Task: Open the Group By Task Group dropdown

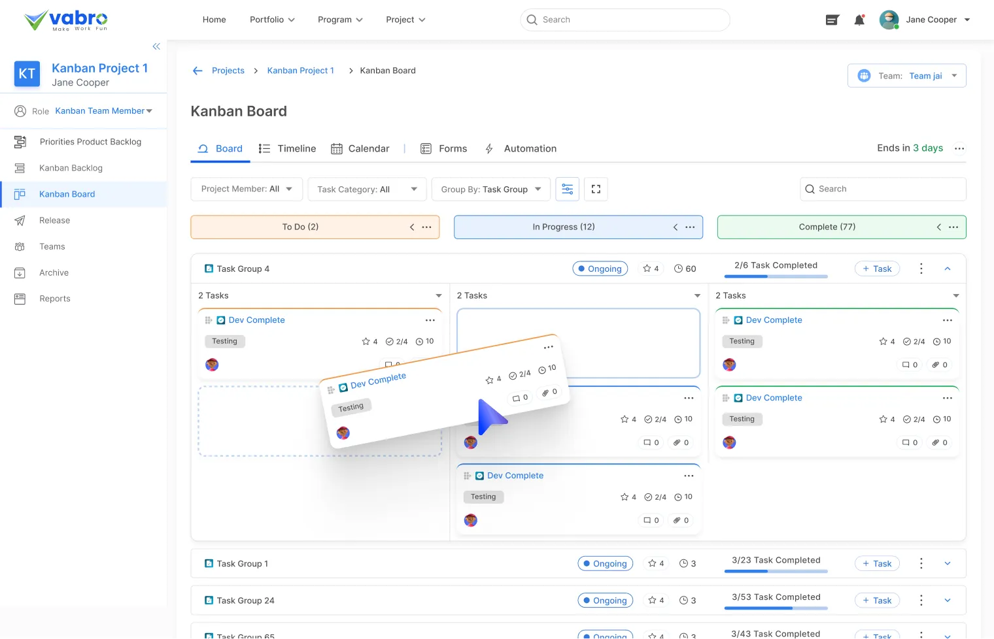Action: pyautogui.click(x=490, y=189)
